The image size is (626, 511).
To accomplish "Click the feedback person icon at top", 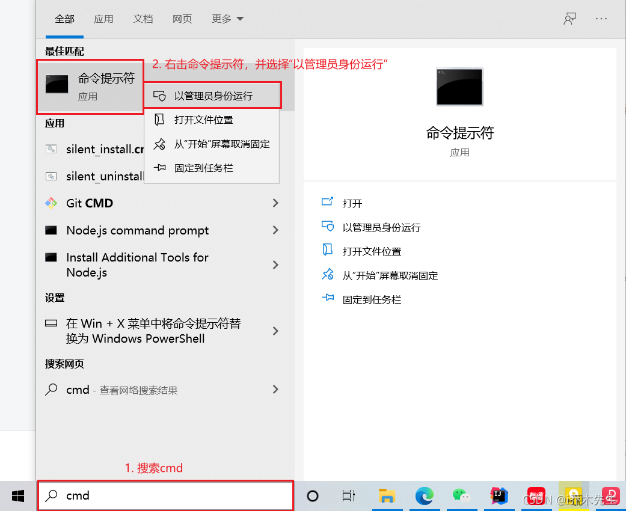I will tap(569, 19).
